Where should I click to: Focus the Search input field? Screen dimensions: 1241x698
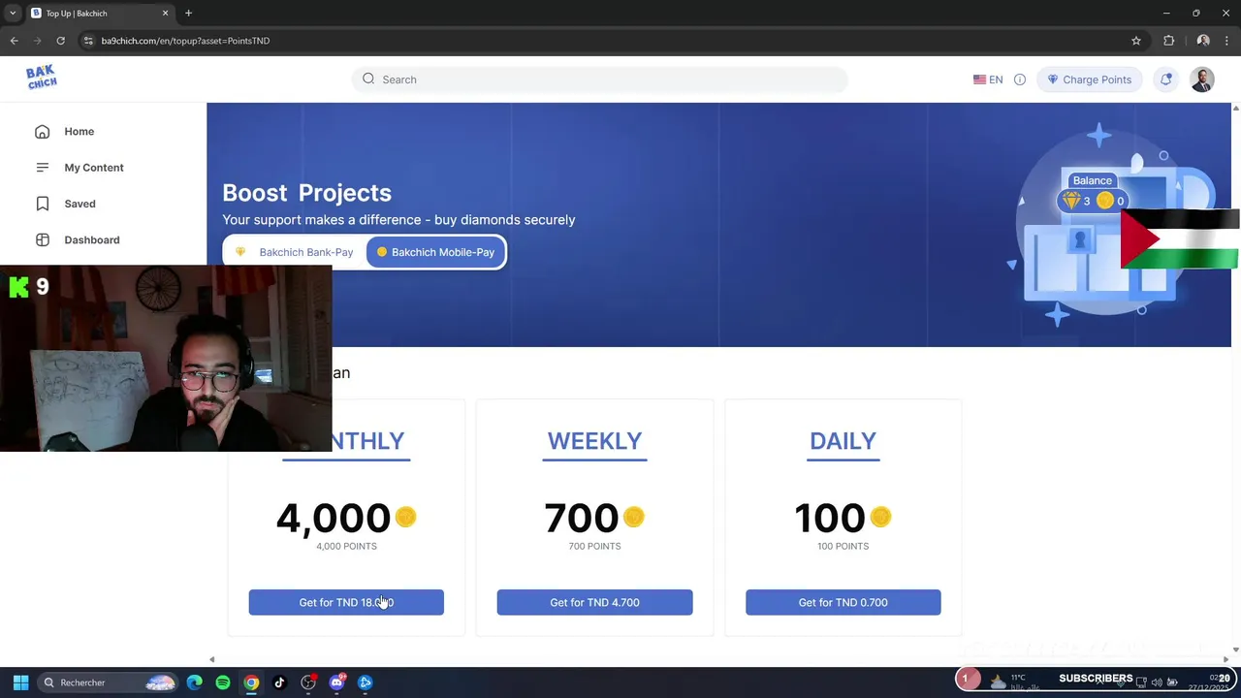coord(599,79)
